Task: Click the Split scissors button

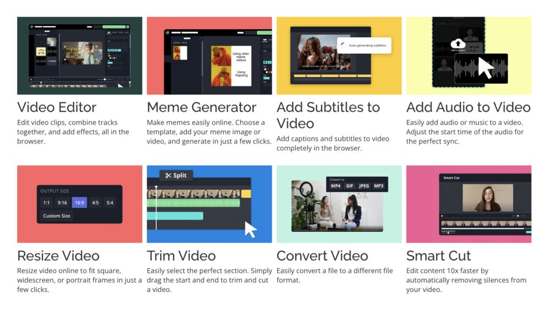Action: click(176, 175)
